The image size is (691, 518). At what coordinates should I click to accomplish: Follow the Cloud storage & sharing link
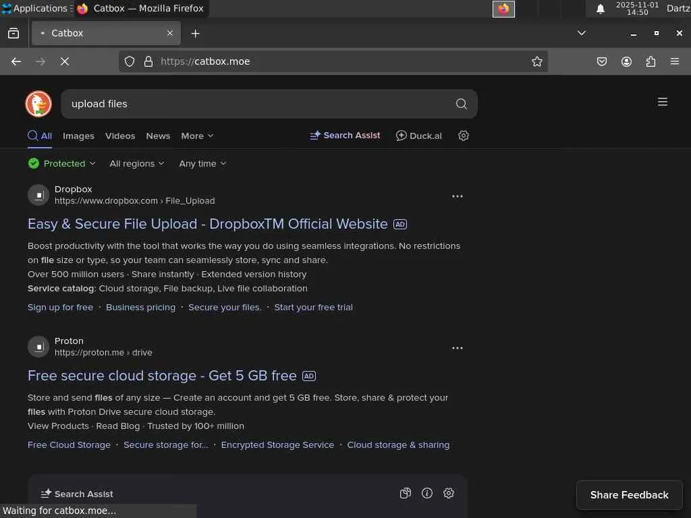(398, 445)
